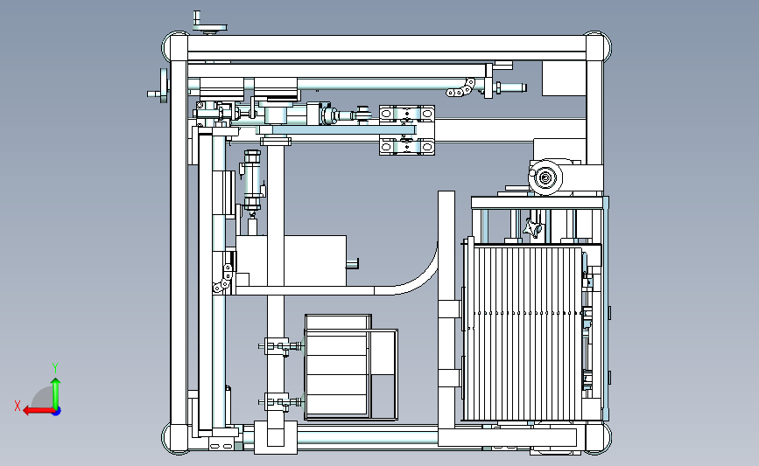759x466 pixels.
Task: Select the circular roller bearing on the right
Action: pyautogui.click(x=545, y=177)
